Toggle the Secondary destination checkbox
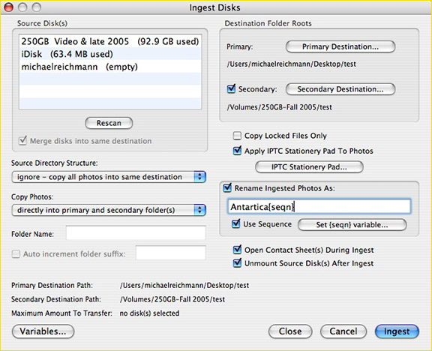432x351 pixels. [231, 88]
